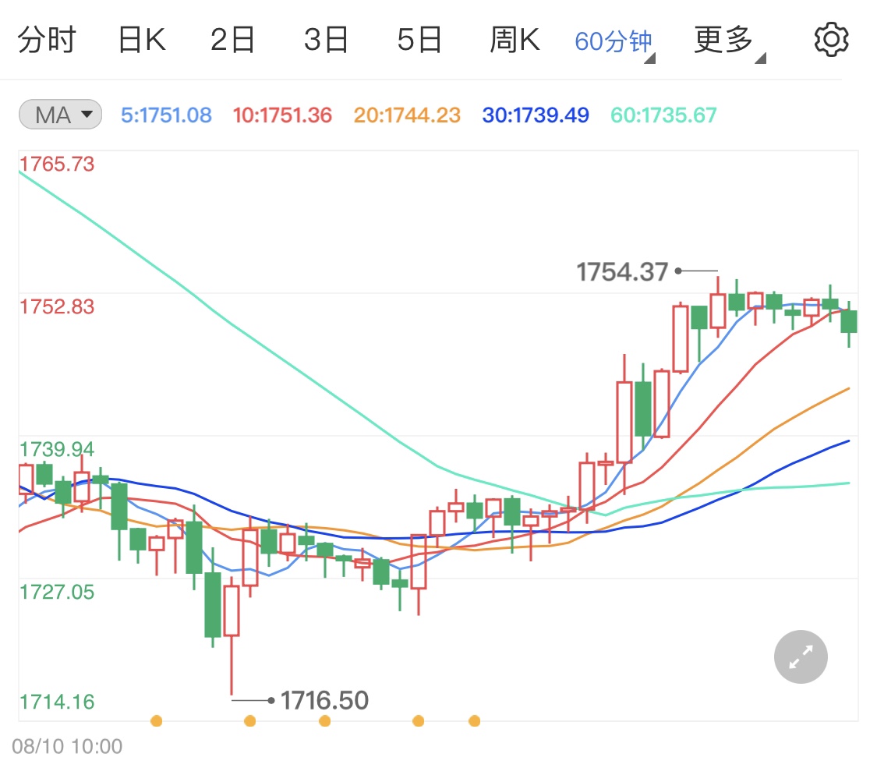Screen dimensions: 877x775
Task: Select the 5日 chart tab
Action: click(419, 40)
